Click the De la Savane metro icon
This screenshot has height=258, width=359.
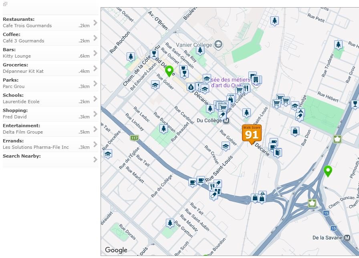click(347, 238)
